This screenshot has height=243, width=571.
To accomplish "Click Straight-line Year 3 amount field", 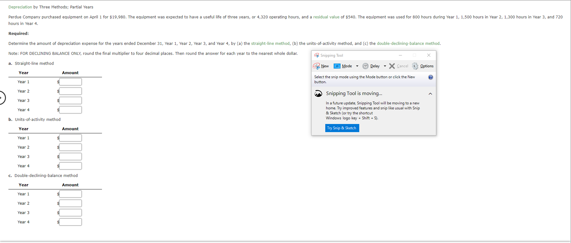I will pos(70,101).
